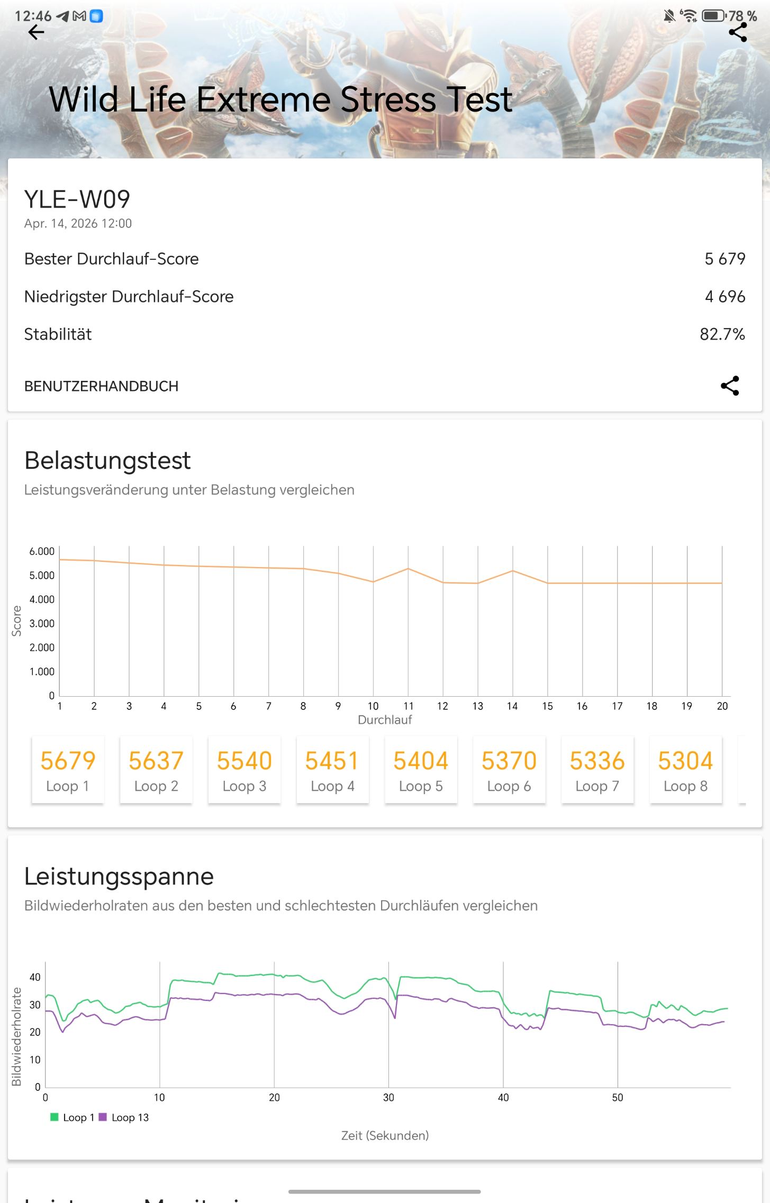Open the BENUTZERHANDBUCH link

tap(101, 386)
